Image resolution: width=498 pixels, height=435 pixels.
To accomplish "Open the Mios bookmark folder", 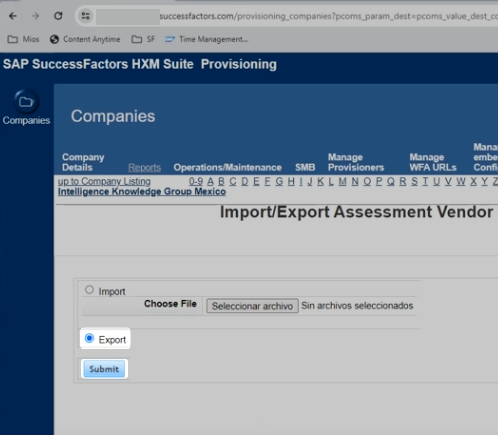I will click(23, 39).
